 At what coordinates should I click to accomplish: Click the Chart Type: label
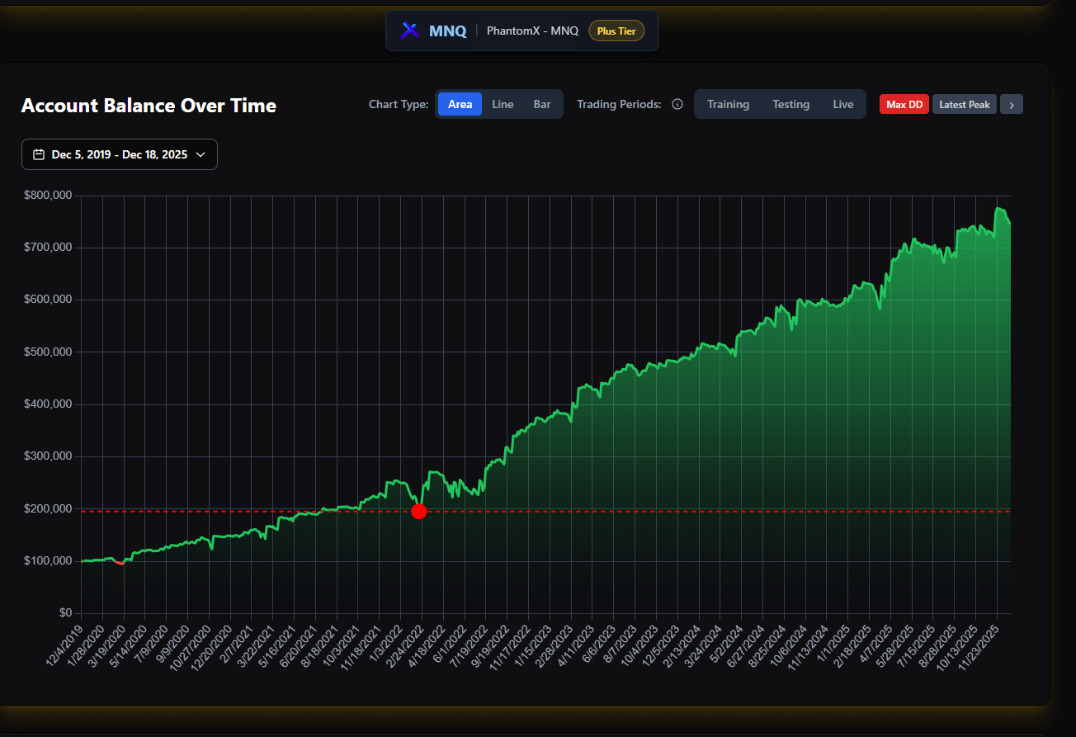pyautogui.click(x=399, y=104)
